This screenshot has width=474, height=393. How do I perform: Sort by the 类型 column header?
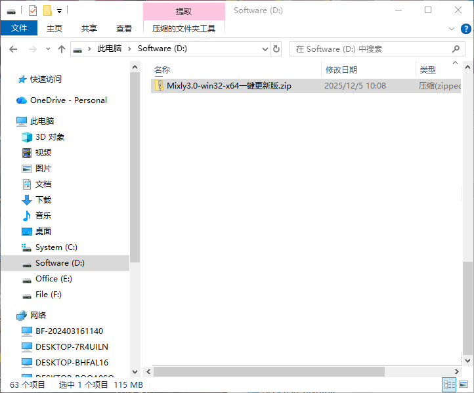coord(428,70)
